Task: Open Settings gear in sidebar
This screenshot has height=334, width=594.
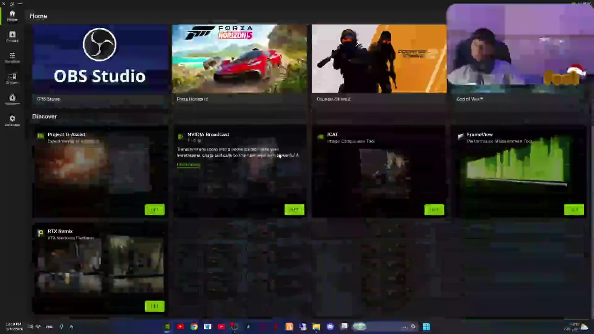Action: coord(12,121)
